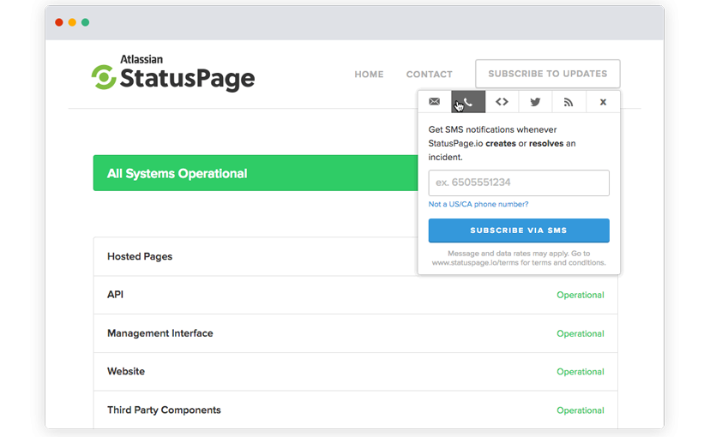
Task: Click the Atlassian StatusPage logo
Action: coord(173,74)
